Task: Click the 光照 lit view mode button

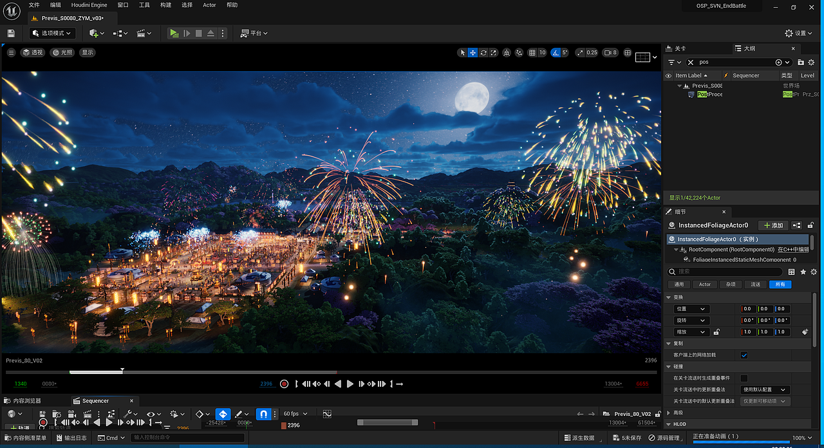Action: [x=63, y=52]
